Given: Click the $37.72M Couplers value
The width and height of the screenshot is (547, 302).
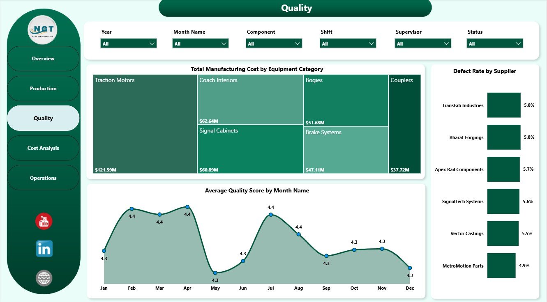Looking at the screenshot, I should coord(400,170).
